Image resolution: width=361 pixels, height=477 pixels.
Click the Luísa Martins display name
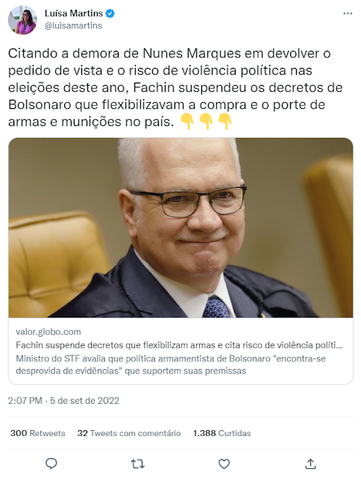click(x=74, y=13)
